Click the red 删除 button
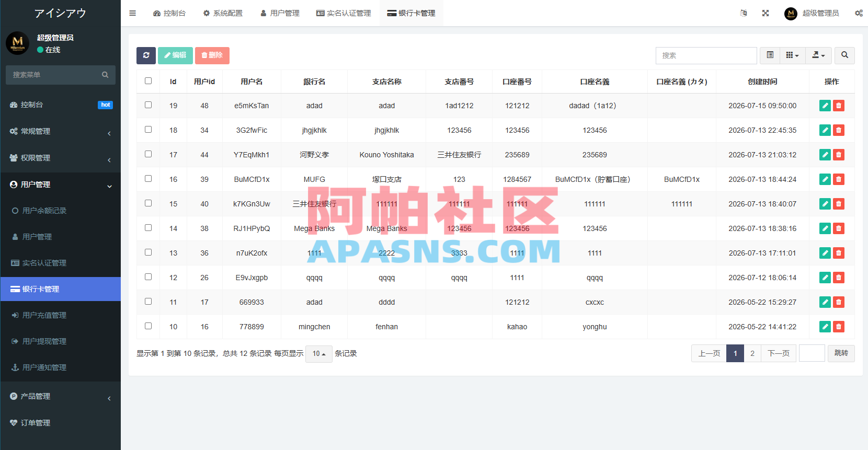 click(212, 55)
